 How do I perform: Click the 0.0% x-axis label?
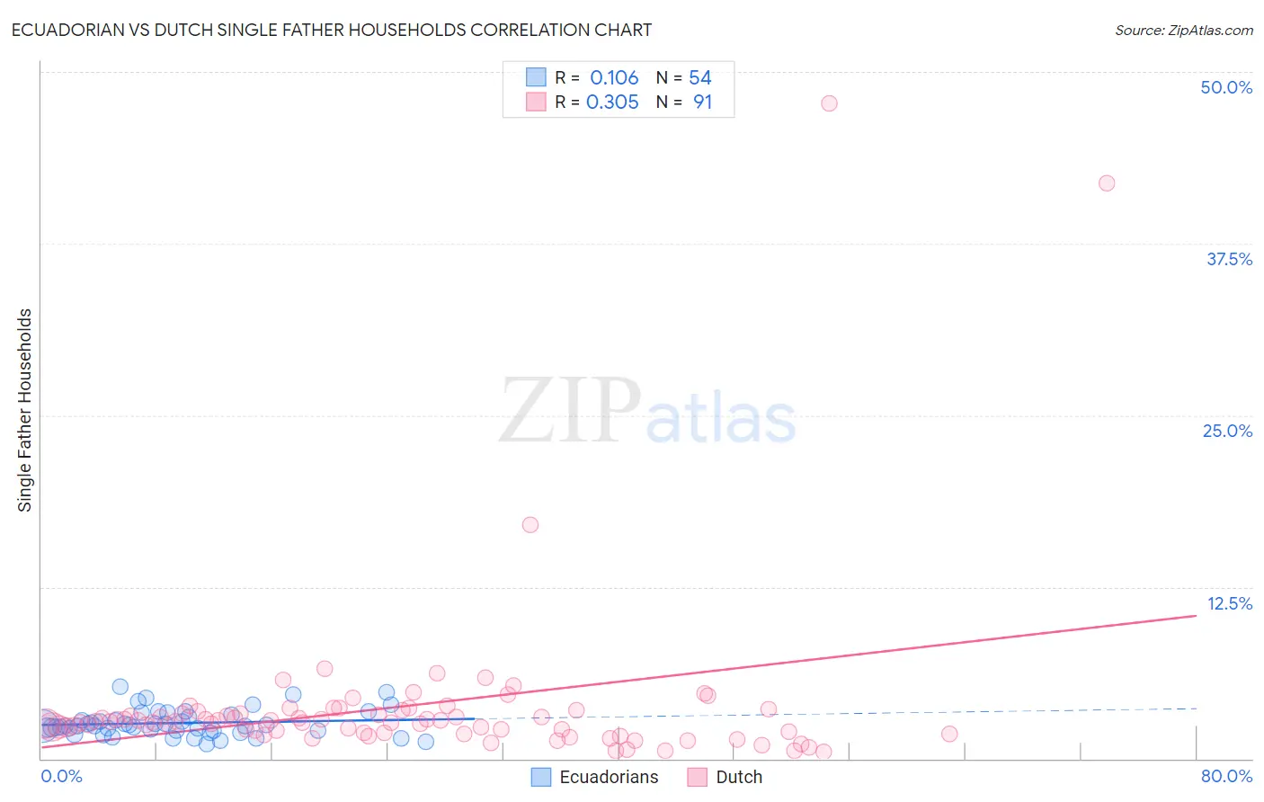pos(62,776)
